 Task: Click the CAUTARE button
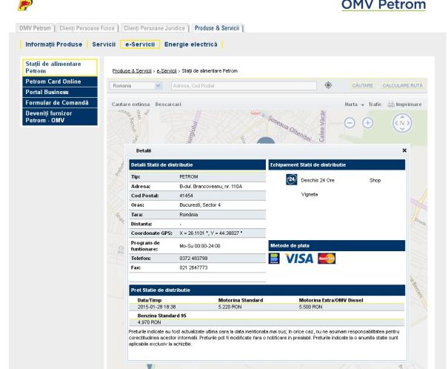coord(363,85)
